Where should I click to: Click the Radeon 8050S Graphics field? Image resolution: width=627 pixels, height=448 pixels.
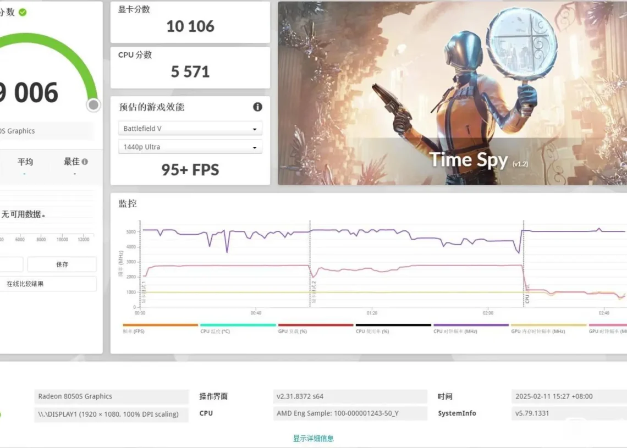pyautogui.click(x=112, y=396)
